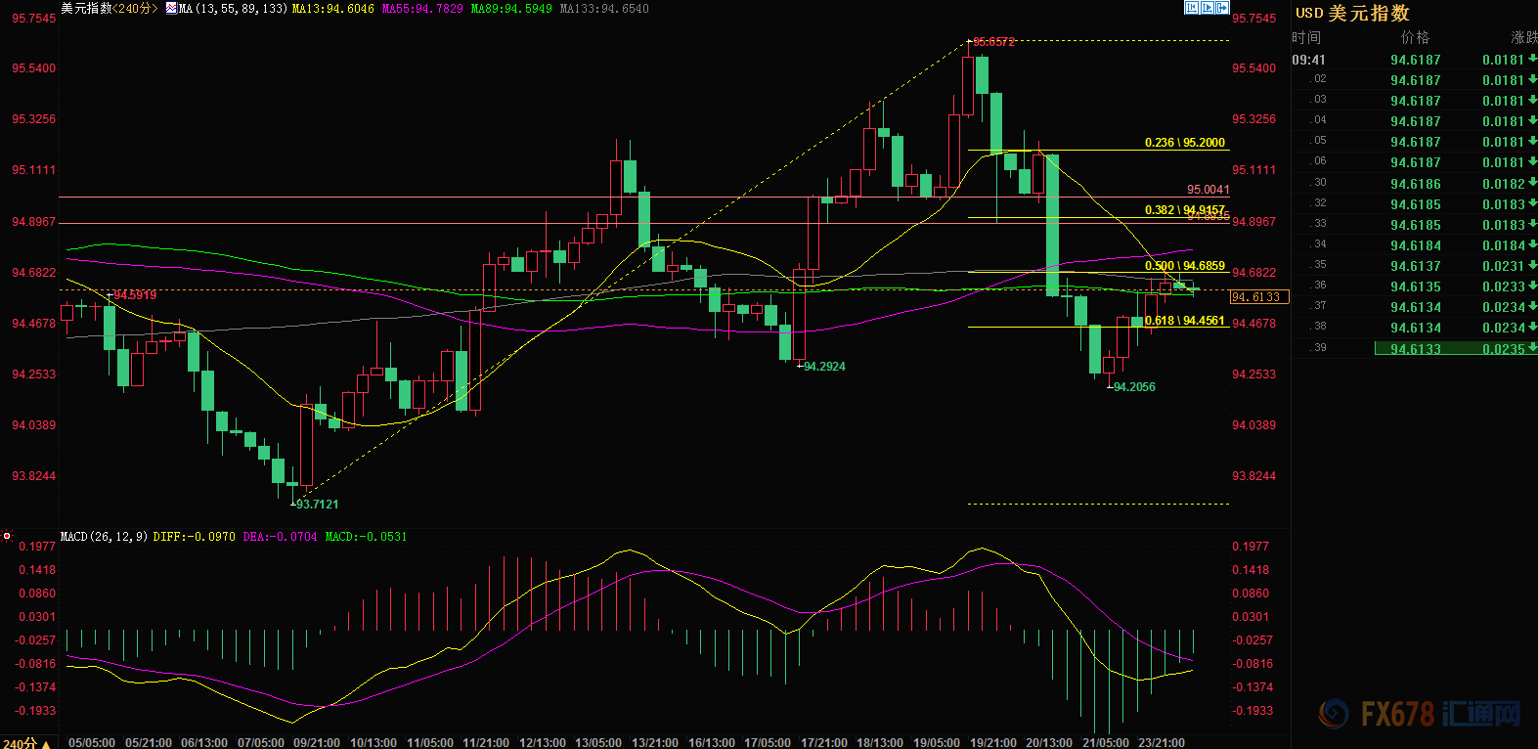Click the 涨跌 column header

tap(1524, 37)
